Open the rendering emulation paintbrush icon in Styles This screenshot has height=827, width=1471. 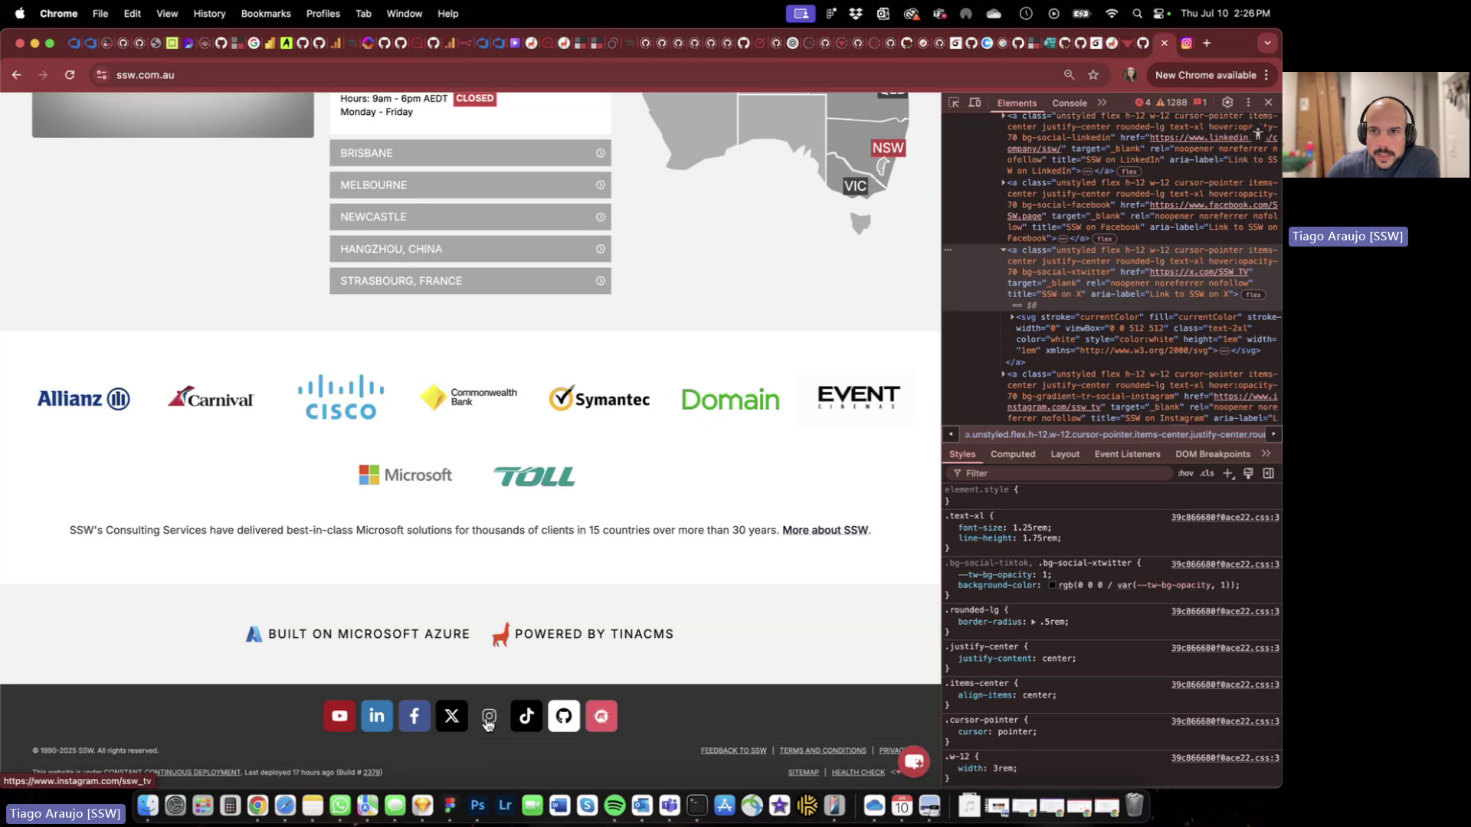point(1248,473)
